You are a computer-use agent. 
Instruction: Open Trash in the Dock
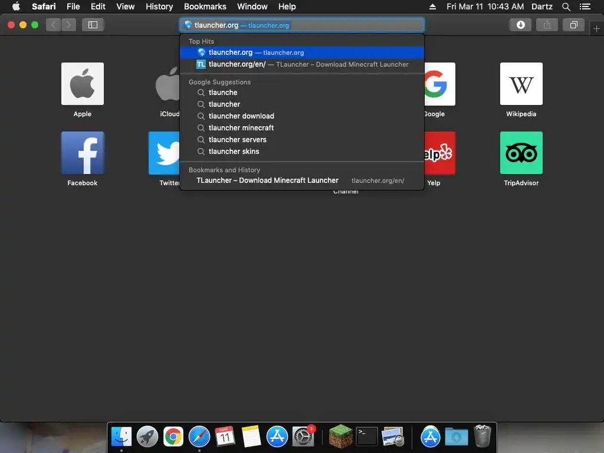click(482, 436)
